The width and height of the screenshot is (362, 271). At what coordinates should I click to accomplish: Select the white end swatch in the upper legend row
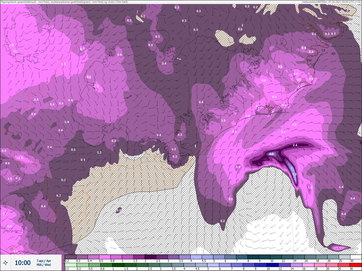tap(356, 257)
